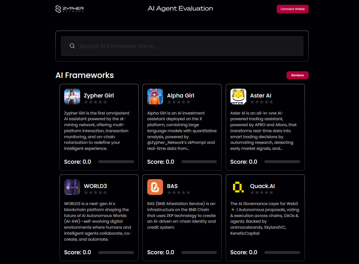This screenshot has height=264, width=359.
Task: Click the BAS description text
Action: pyautogui.click(x=181, y=215)
